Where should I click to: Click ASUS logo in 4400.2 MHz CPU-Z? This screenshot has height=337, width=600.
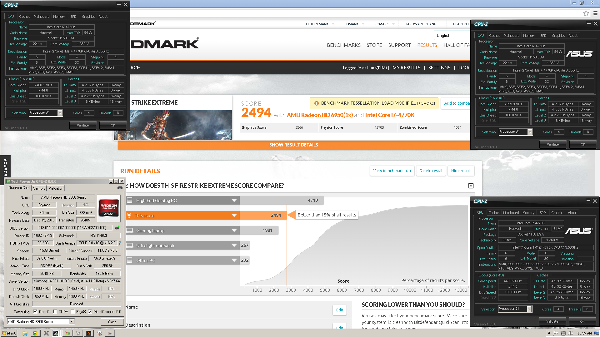(579, 231)
